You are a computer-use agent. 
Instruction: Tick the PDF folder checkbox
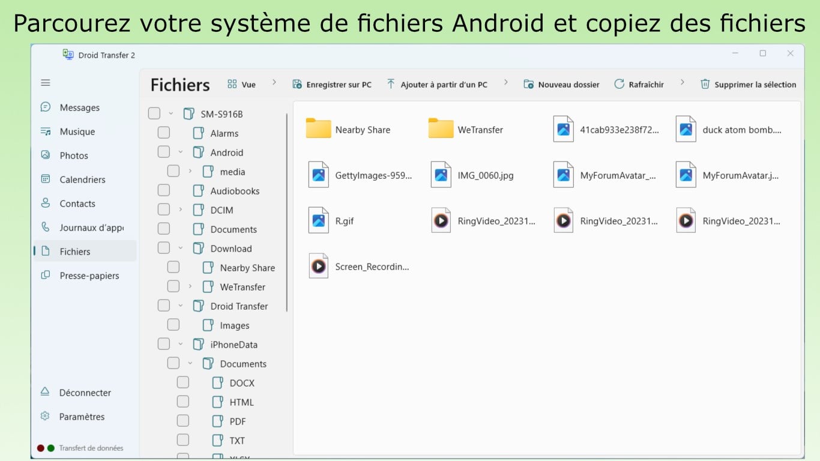point(183,421)
